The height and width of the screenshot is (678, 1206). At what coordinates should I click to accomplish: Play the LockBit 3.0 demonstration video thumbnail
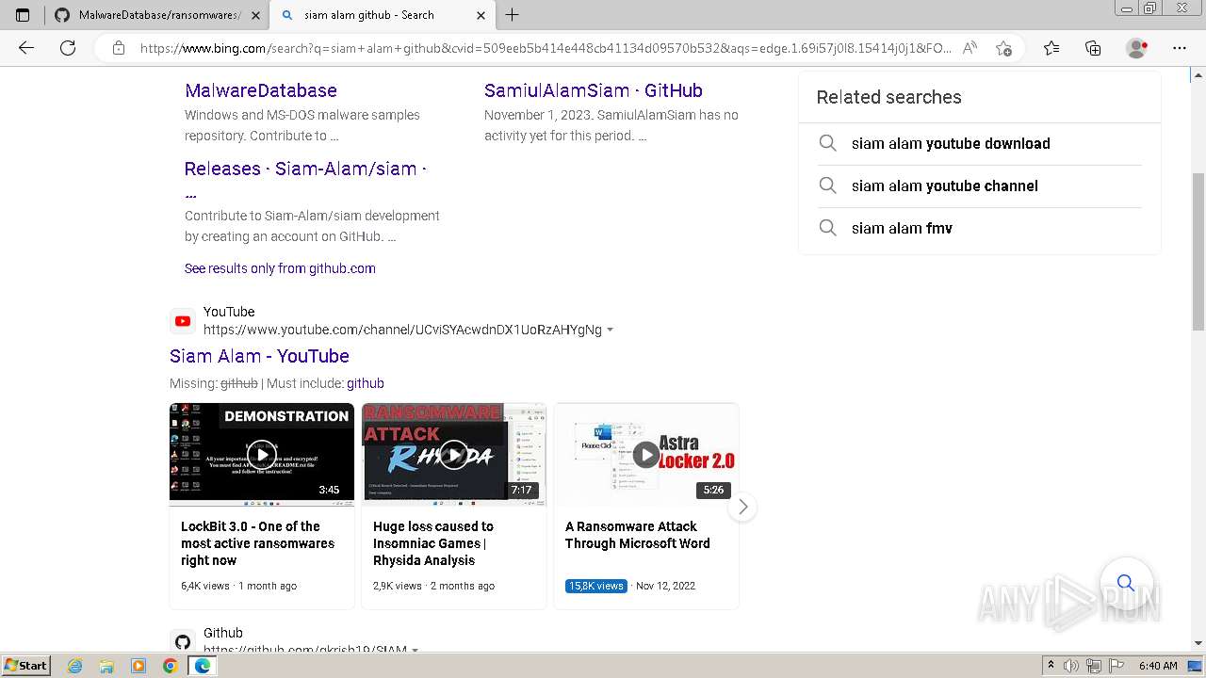262,455
